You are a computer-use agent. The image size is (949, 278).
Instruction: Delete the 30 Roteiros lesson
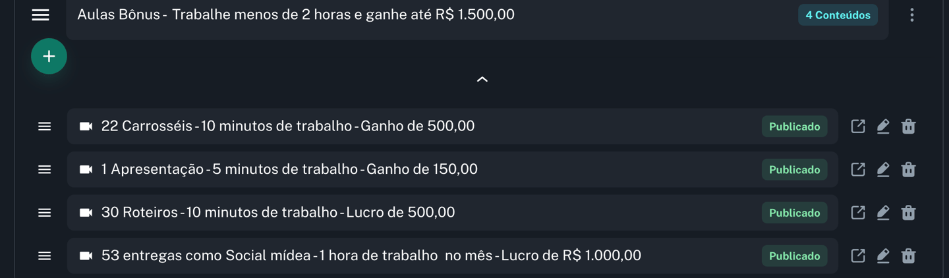pos(908,213)
